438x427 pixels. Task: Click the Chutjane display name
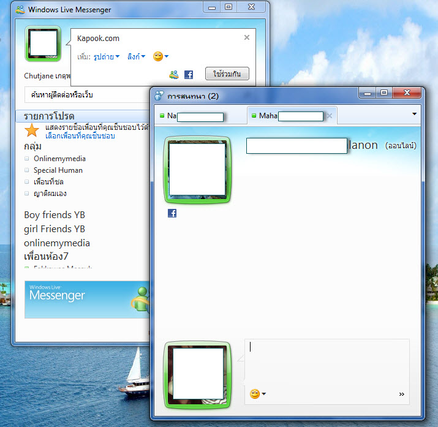tap(47, 76)
